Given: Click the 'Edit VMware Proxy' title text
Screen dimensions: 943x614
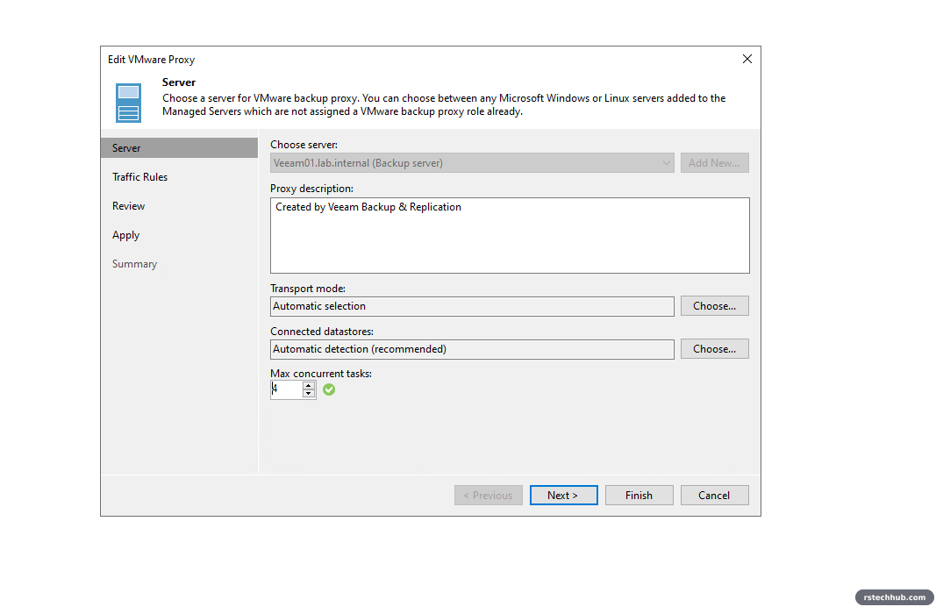Looking at the screenshot, I should [x=151, y=60].
